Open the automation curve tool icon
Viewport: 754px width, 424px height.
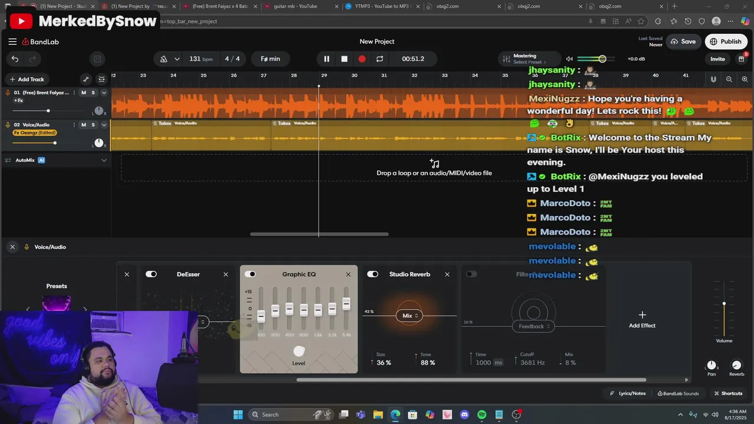[x=86, y=79]
